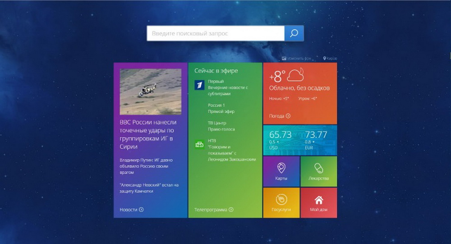Click morning temperature 'Утром: +6°'

coord(308,98)
